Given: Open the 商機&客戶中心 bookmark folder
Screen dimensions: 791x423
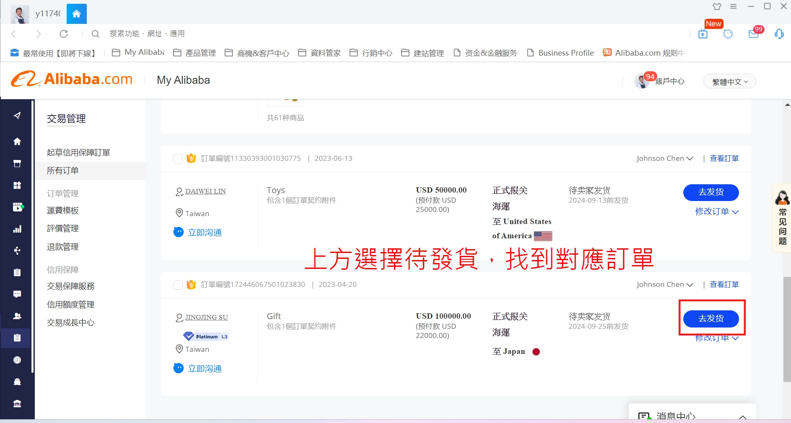Looking at the screenshot, I should 257,53.
